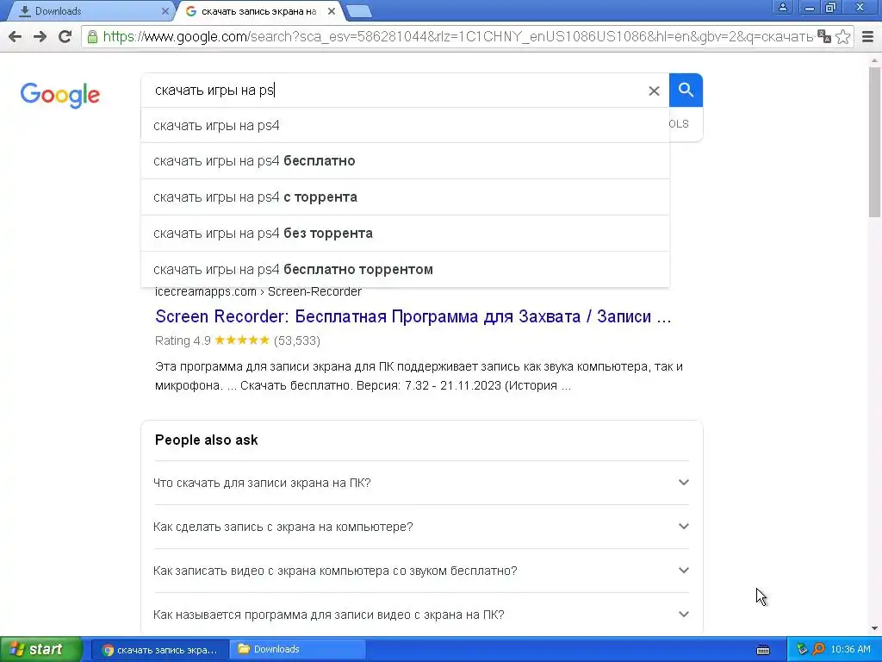Pick the suggestion ending 'бесплатно торрентом'

pyautogui.click(x=405, y=269)
